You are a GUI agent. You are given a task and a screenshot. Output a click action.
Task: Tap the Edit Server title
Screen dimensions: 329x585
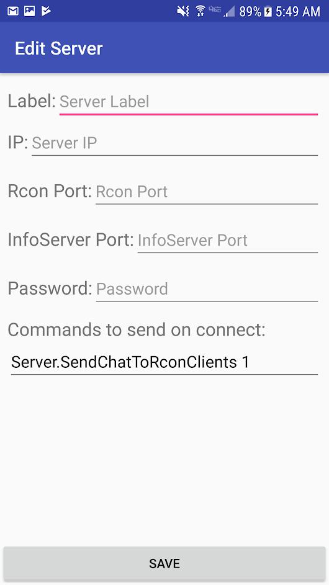click(x=58, y=48)
